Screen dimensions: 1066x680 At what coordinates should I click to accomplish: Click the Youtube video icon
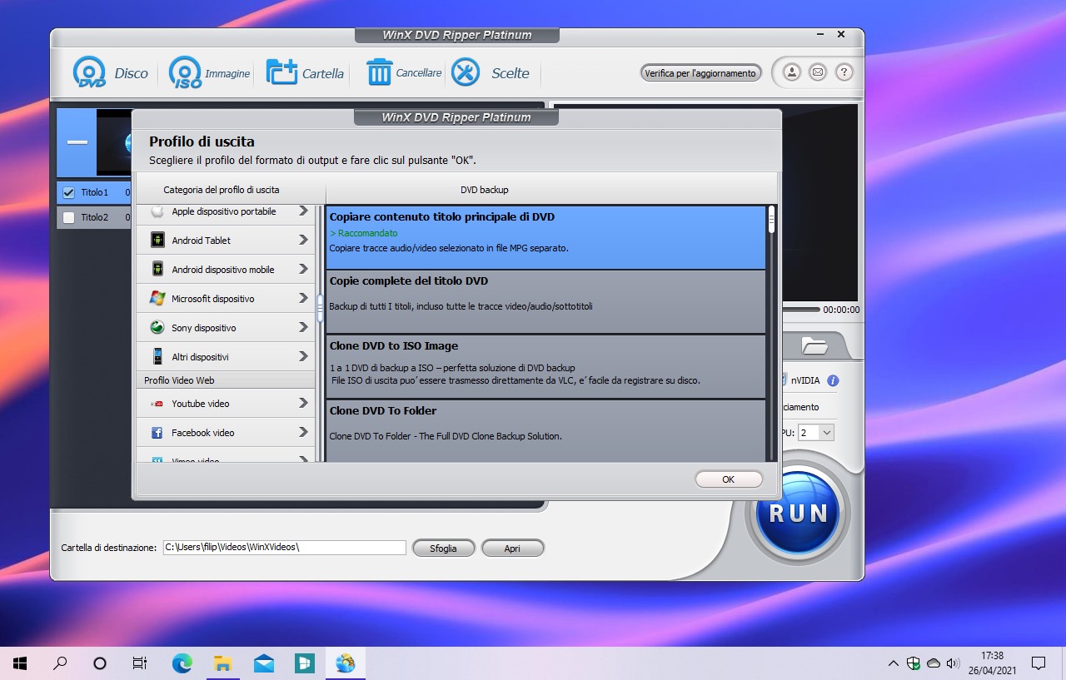click(x=157, y=404)
